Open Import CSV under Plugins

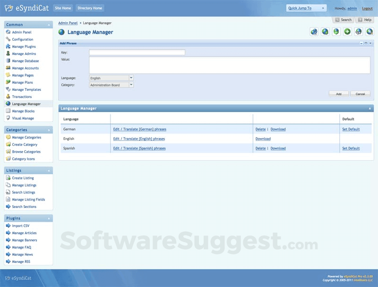21,226
